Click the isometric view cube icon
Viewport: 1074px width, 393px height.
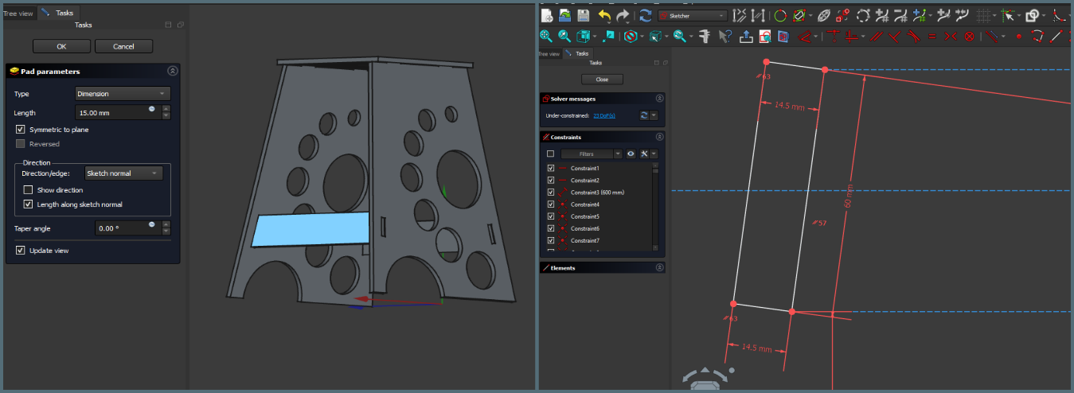pos(583,37)
